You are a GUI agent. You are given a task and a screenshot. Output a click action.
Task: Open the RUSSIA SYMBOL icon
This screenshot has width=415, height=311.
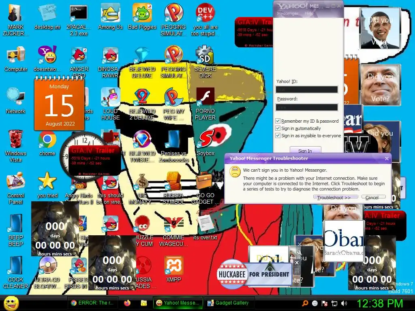tap(173, 188)
